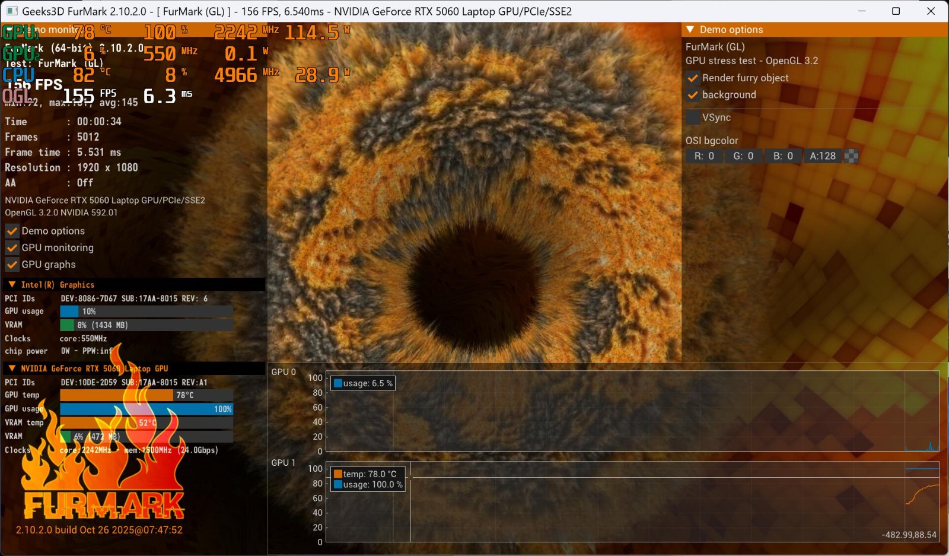Click the AA Off setting text

[85, 183]
